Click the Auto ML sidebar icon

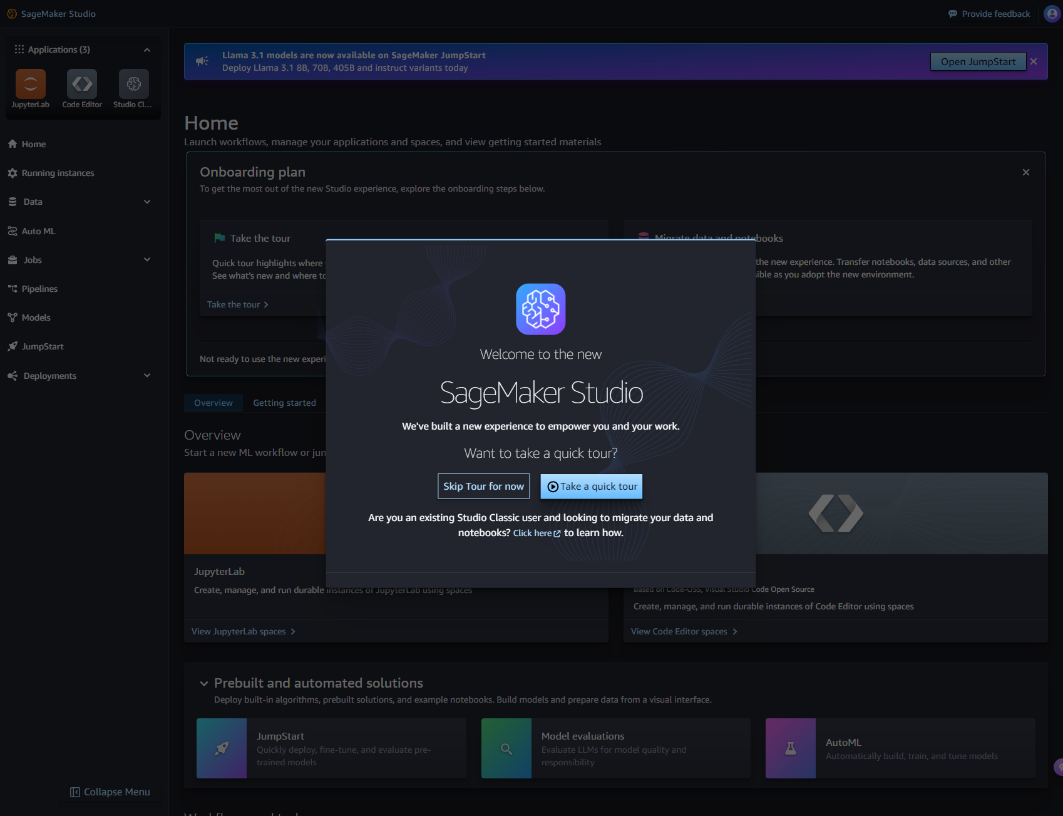pyautogui.click(x=13, y=231)
